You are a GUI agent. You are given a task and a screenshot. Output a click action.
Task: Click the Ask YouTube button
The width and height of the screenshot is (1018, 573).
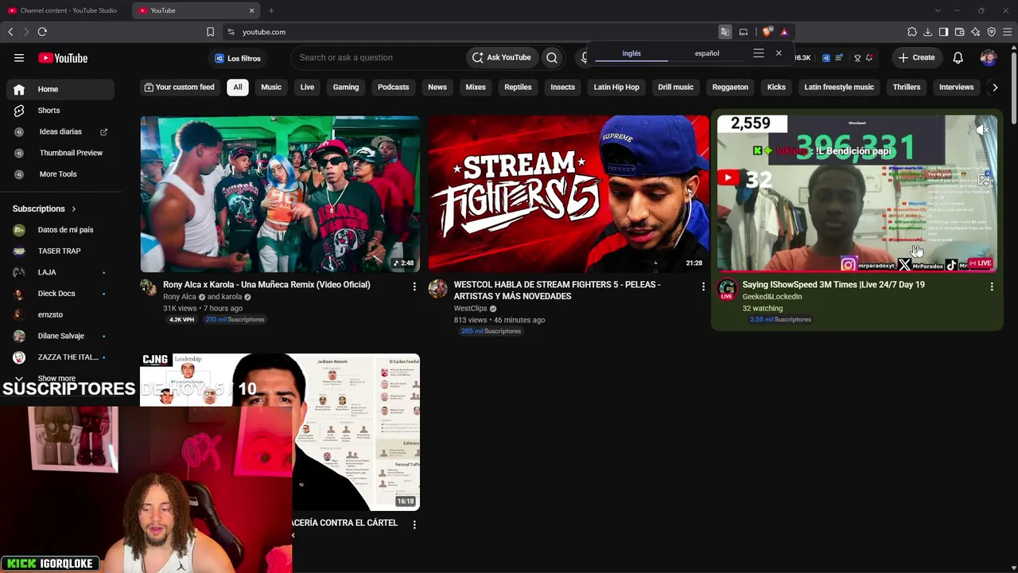pos(502,57)
